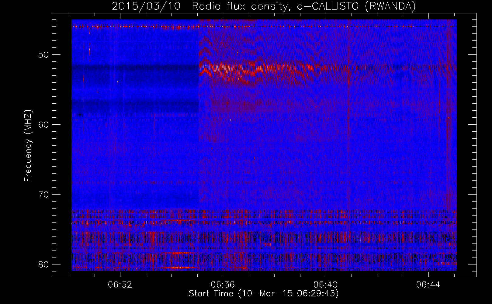The width and height of the screenshot is (492, 304).
Task: Click the y-axis label 'Frequency (MHZ)'
Action: [28, 146]
